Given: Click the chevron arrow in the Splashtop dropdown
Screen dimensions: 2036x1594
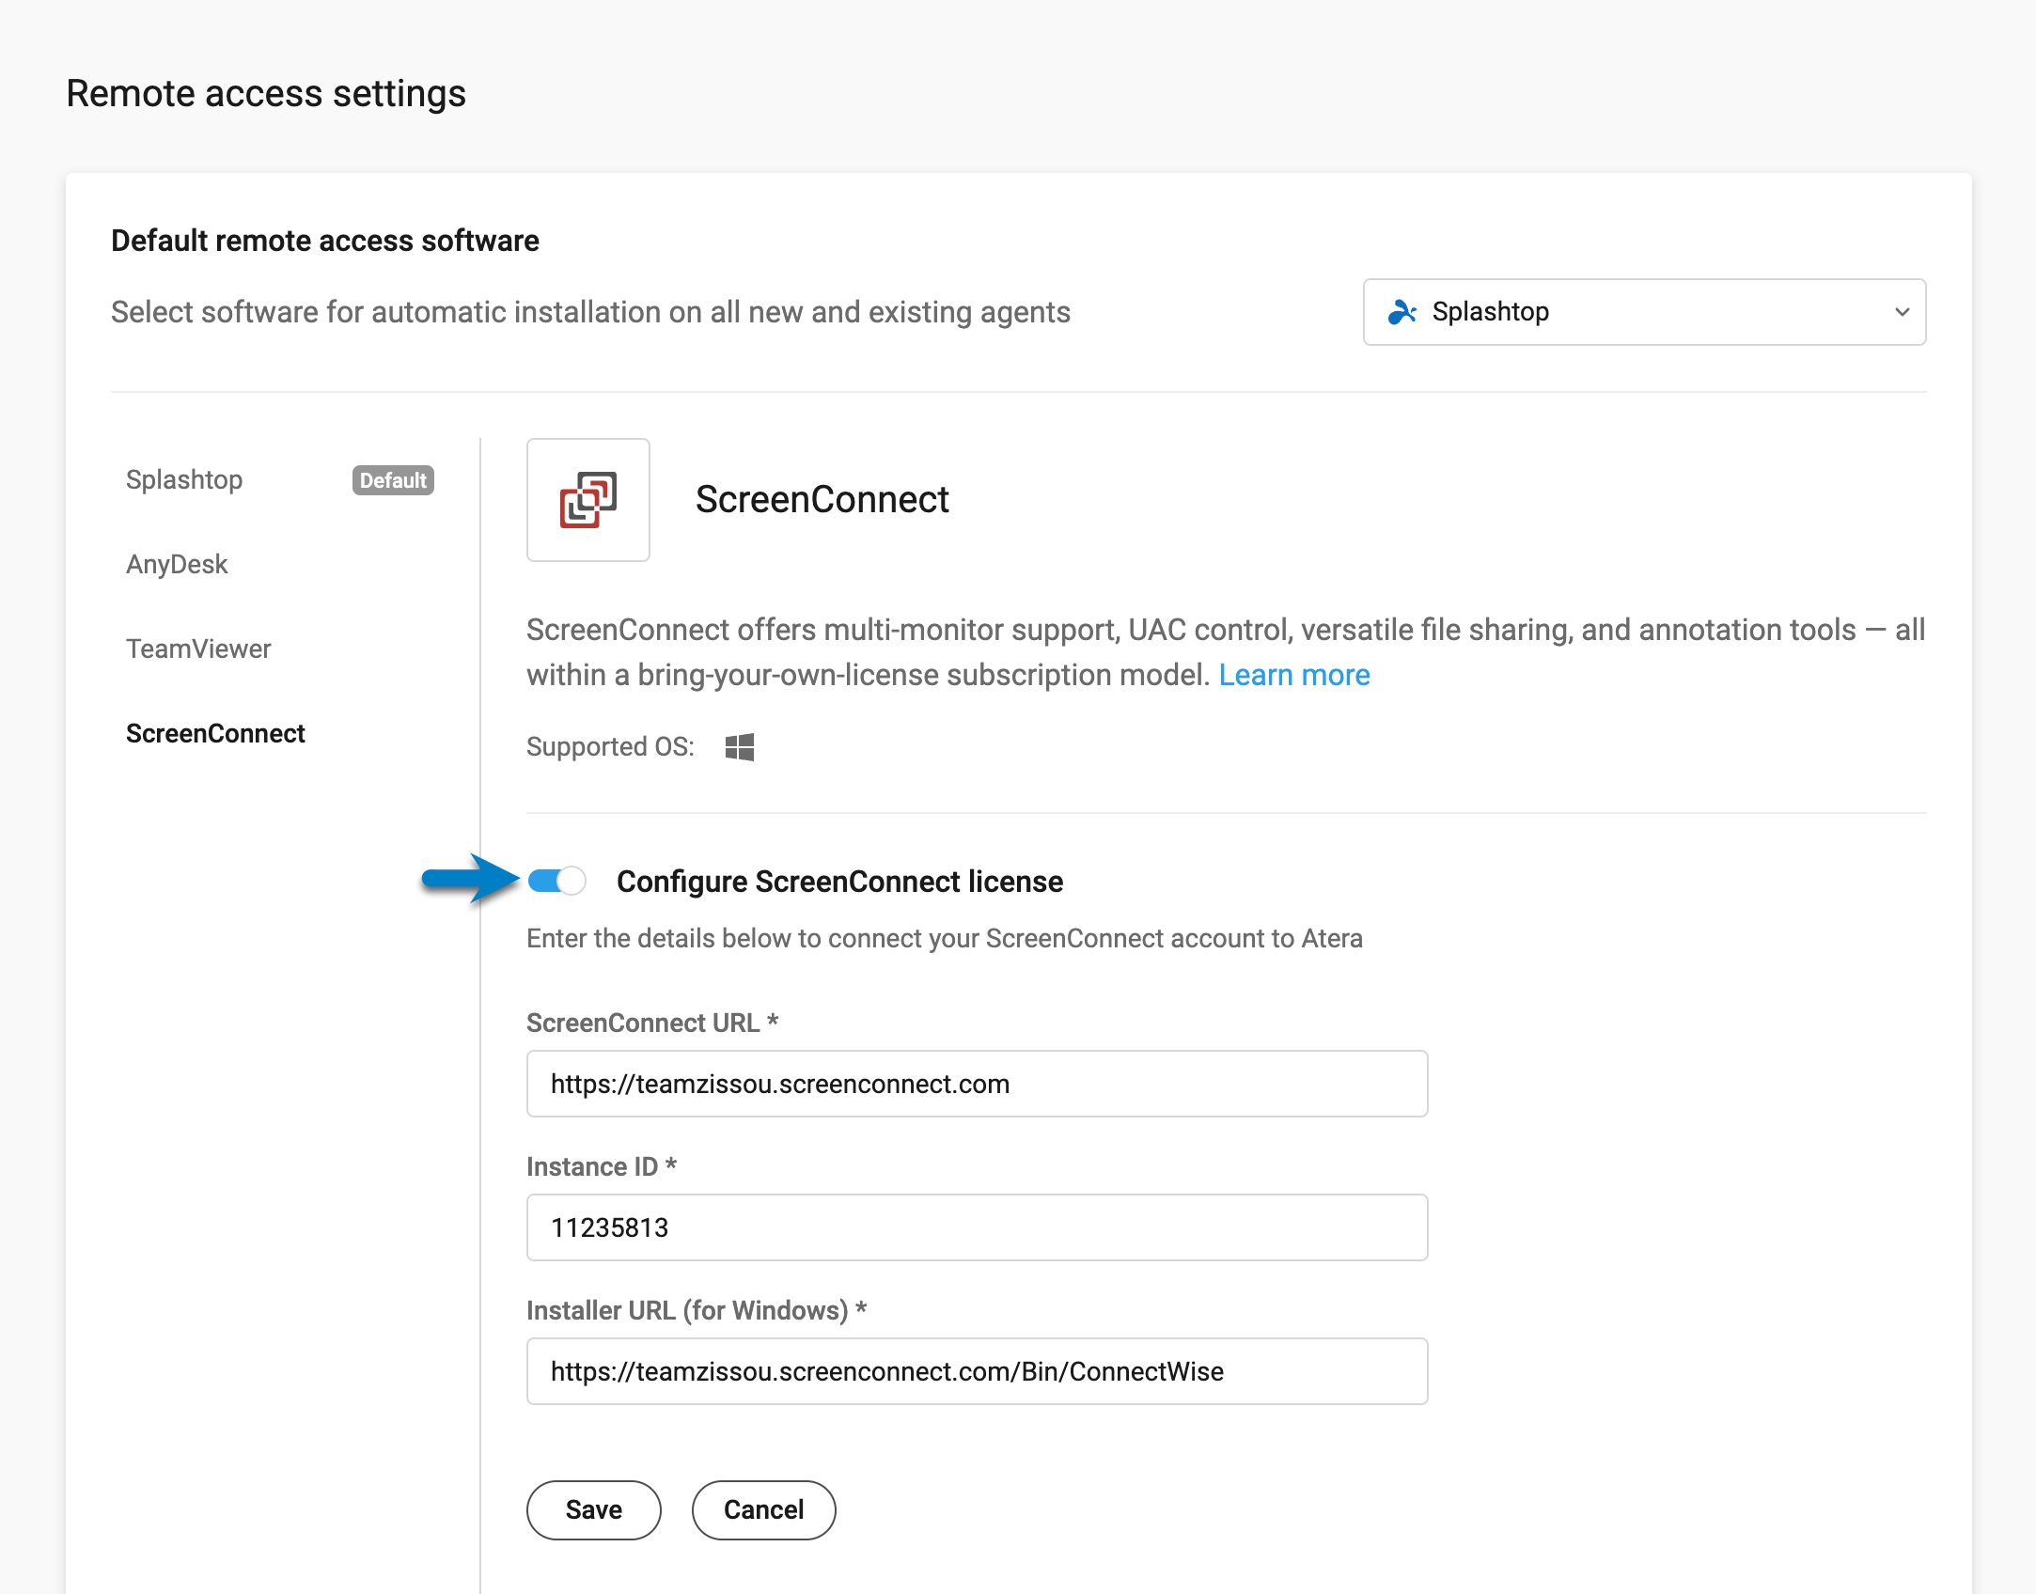Looking at the screenshot, I should [x=1902, y=312].
